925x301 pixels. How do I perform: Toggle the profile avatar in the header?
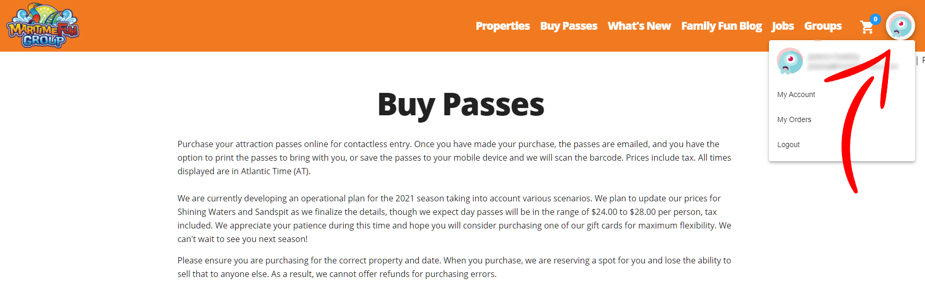coord(900,26)
